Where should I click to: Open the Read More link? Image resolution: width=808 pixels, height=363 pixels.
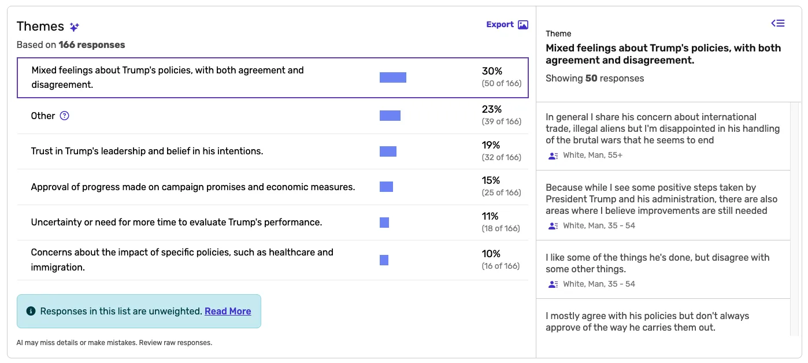click(228, 311)
